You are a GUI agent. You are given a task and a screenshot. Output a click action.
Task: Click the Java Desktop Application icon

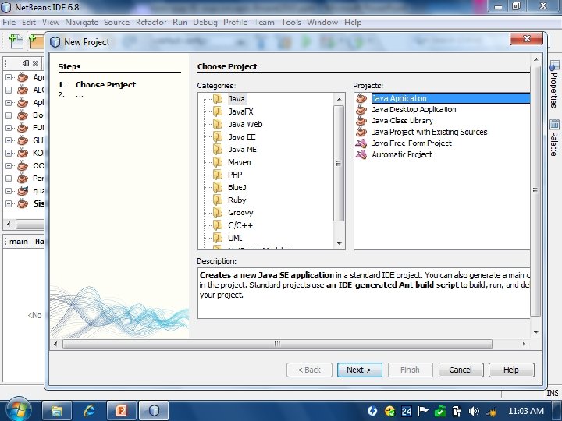[361, 109]
